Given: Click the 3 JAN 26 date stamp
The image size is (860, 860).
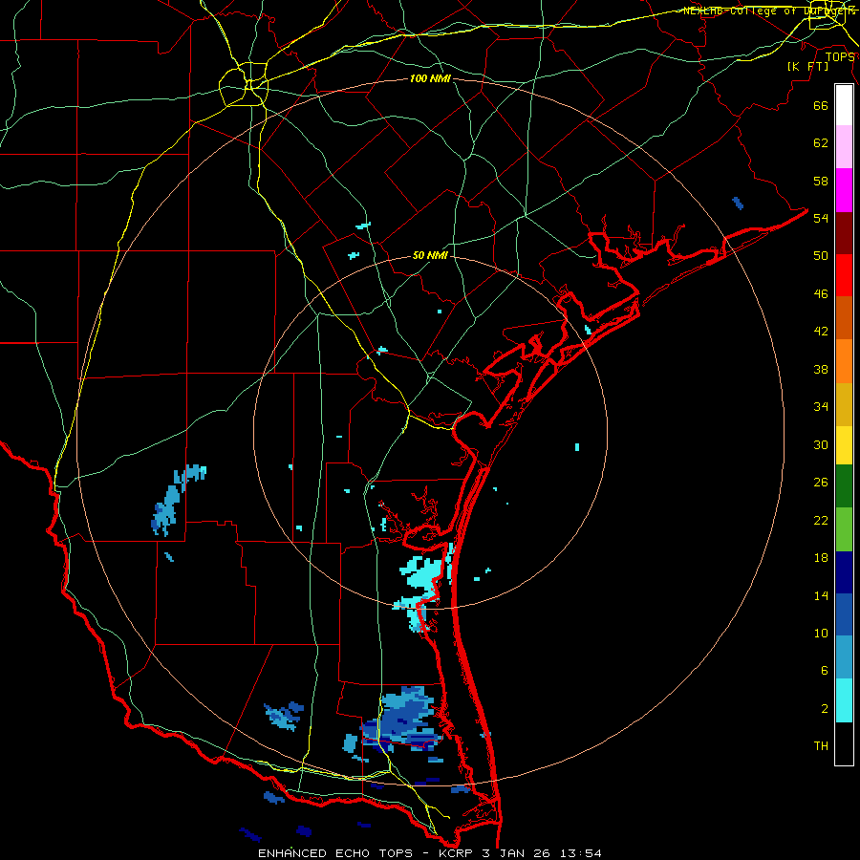Looking at the screenshot, I should pyautogui.click(x=516, y=853).
